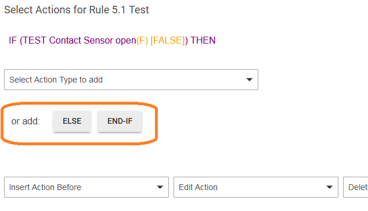Image resolution: width=368 pixels, height=211 pixels.
Task: Expand the Edit Action dropdown
Action: tap(256, 187)
